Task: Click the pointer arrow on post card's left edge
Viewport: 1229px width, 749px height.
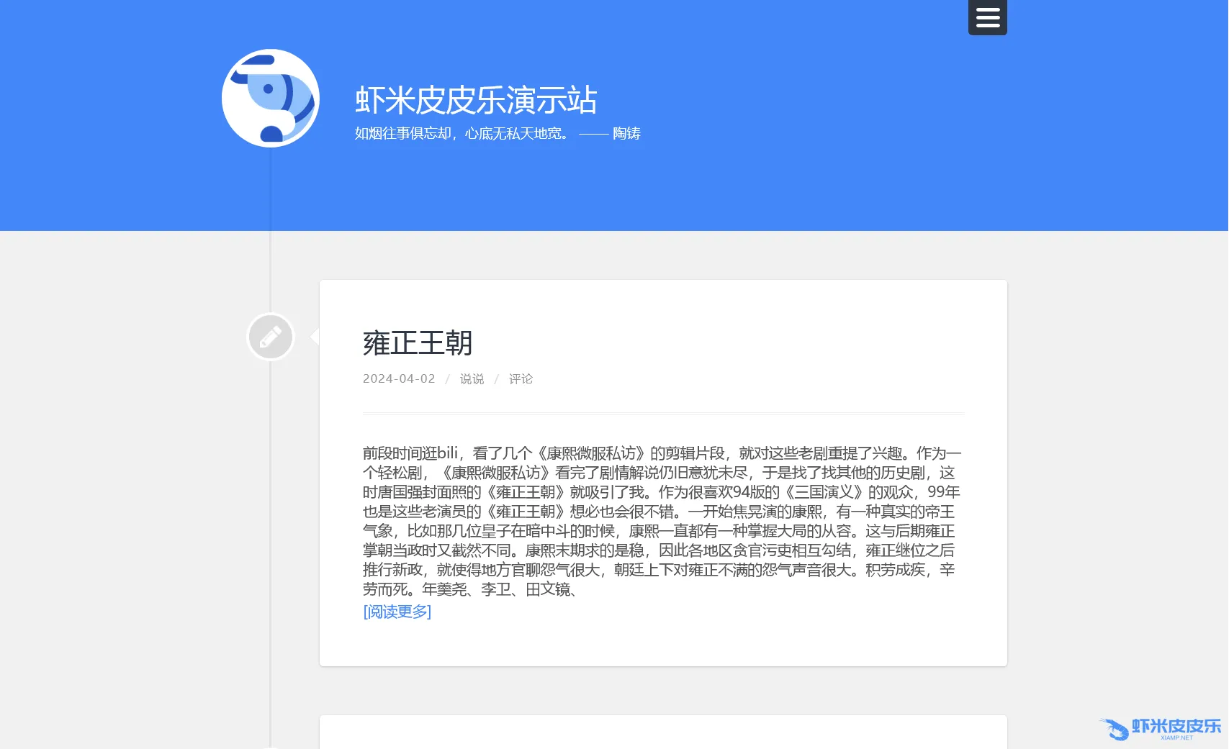Action: [315, 337]
